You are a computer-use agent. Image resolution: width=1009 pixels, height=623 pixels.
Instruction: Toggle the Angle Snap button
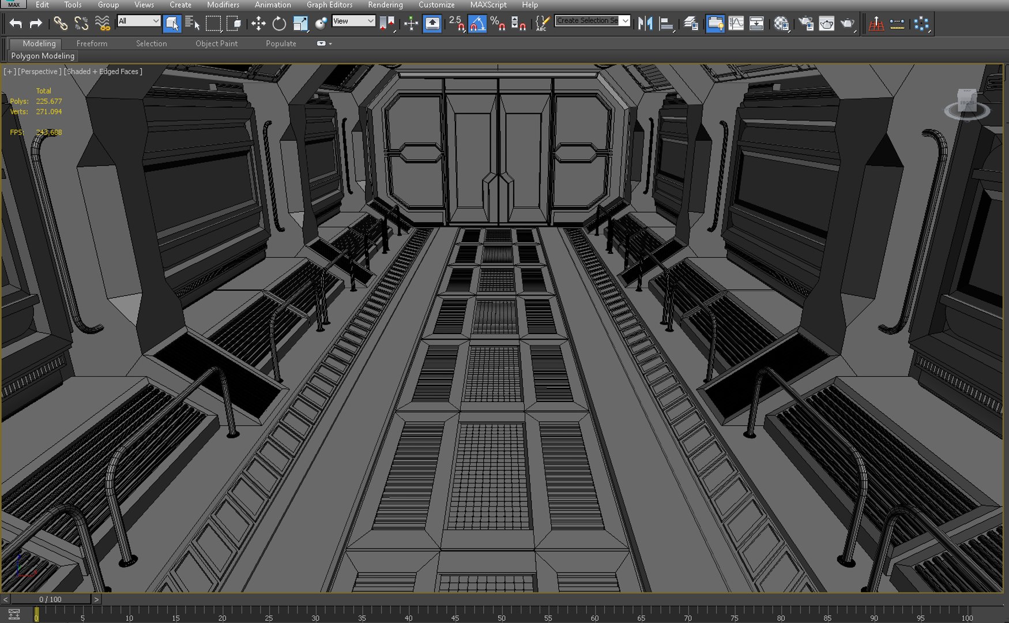[x=477, y=24]
